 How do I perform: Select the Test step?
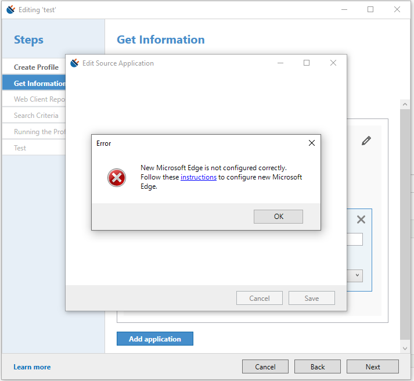[x=34, y=148]
